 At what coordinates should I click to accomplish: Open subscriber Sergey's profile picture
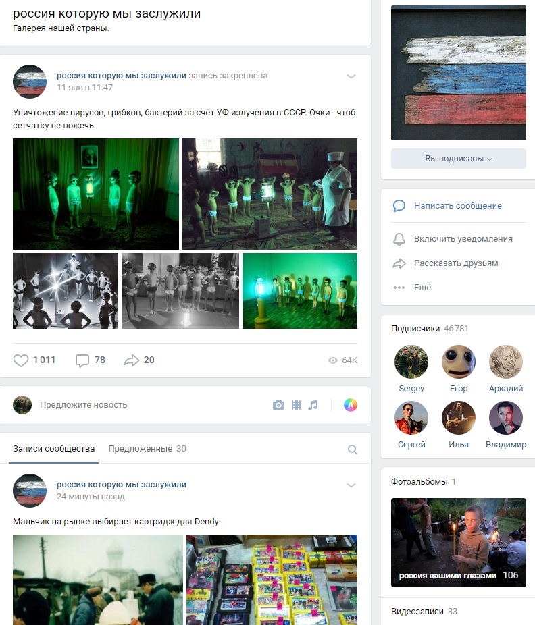click(x=411, y=362)
